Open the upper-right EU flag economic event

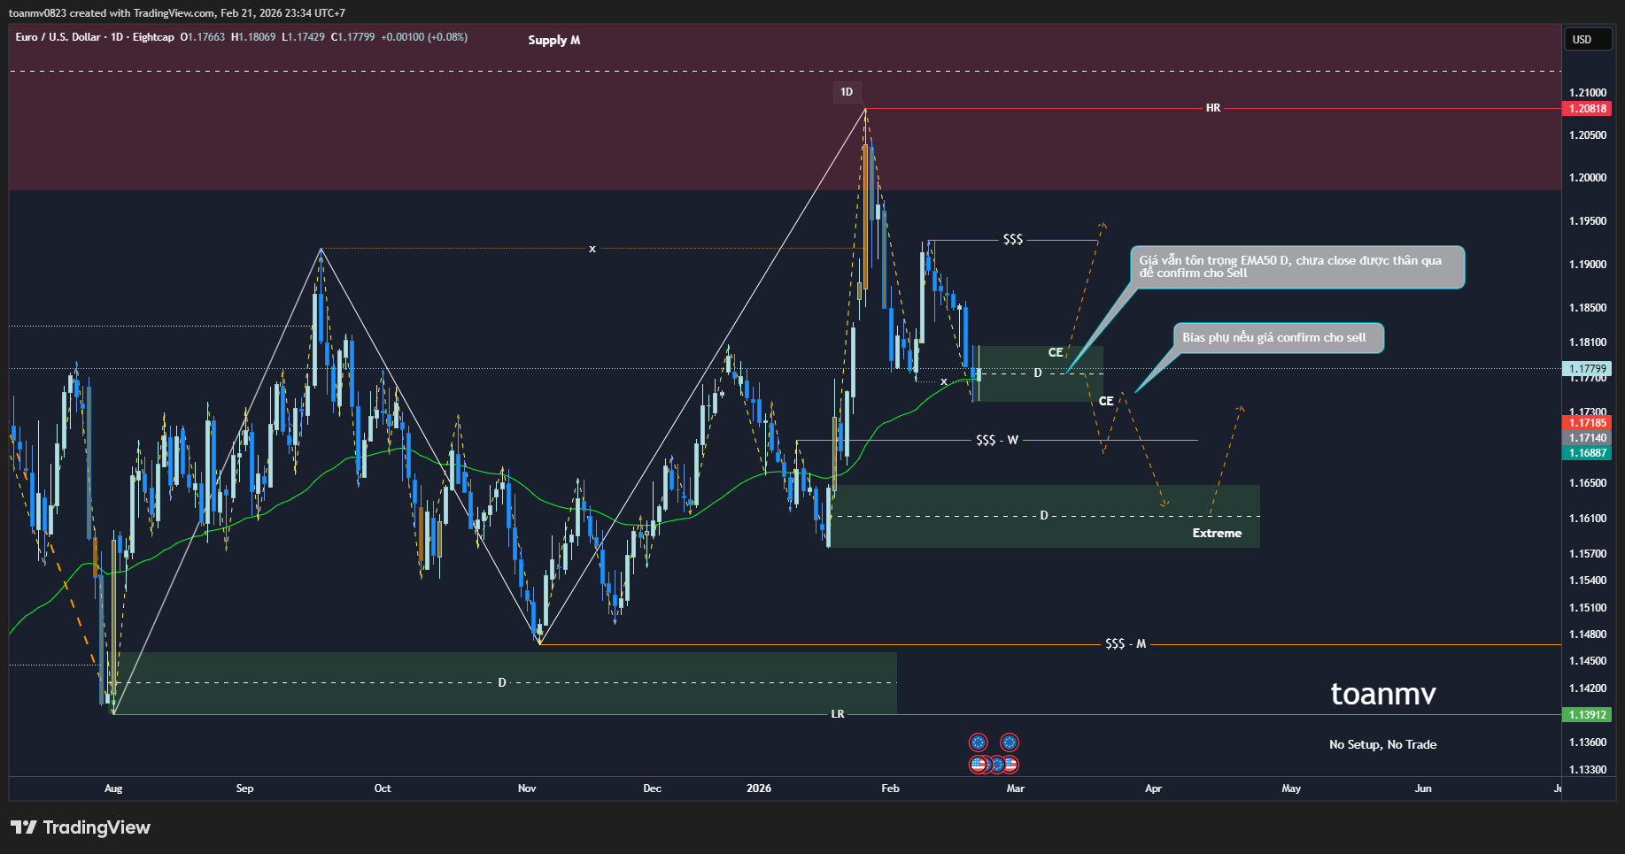(x=1010, y=742)
